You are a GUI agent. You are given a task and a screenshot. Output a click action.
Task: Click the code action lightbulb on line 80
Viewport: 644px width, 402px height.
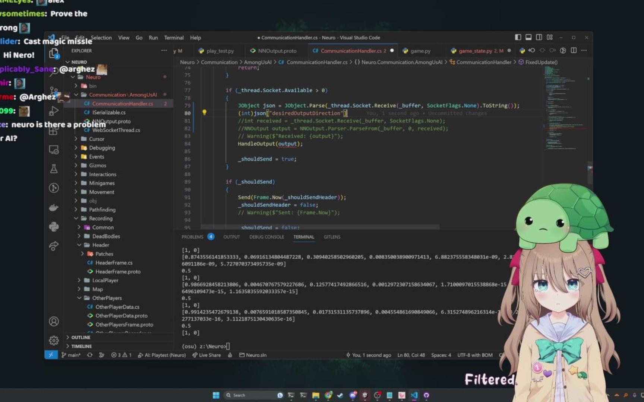[204, 112]
